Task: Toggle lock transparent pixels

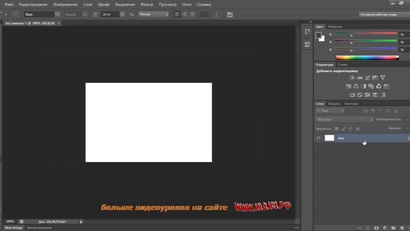Action: point(337,128)
